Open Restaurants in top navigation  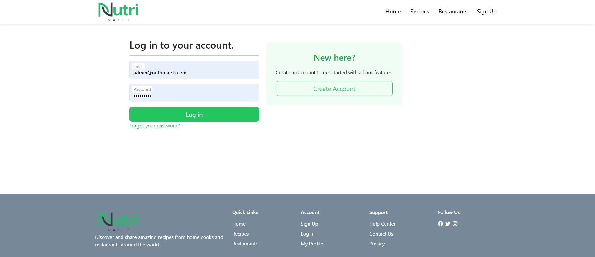453,12
